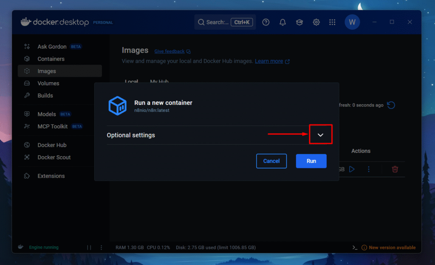Open notifications bell icon
This screenshot has width=435, height=265.
(282, 22)
